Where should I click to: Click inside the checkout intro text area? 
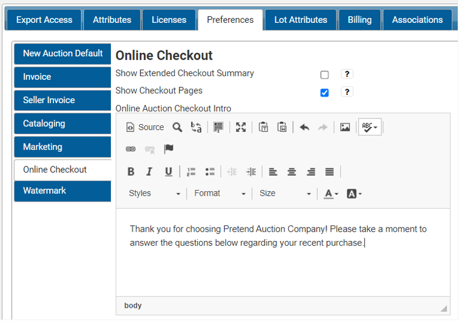coord(283,253)
